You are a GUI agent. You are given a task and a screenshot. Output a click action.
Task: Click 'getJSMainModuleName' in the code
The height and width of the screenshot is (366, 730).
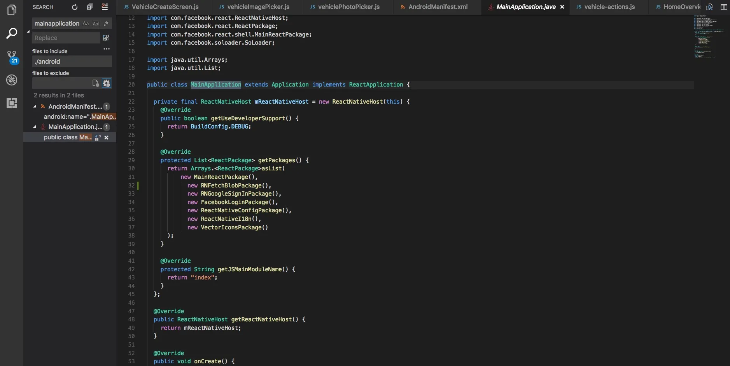(x=250, y=269)
